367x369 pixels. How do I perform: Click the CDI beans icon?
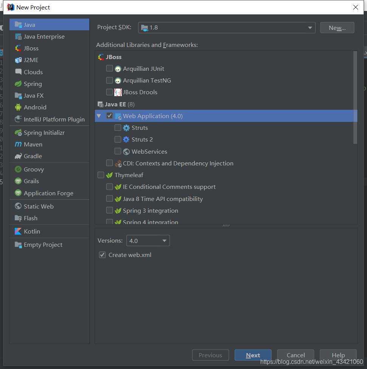[118, 163]
